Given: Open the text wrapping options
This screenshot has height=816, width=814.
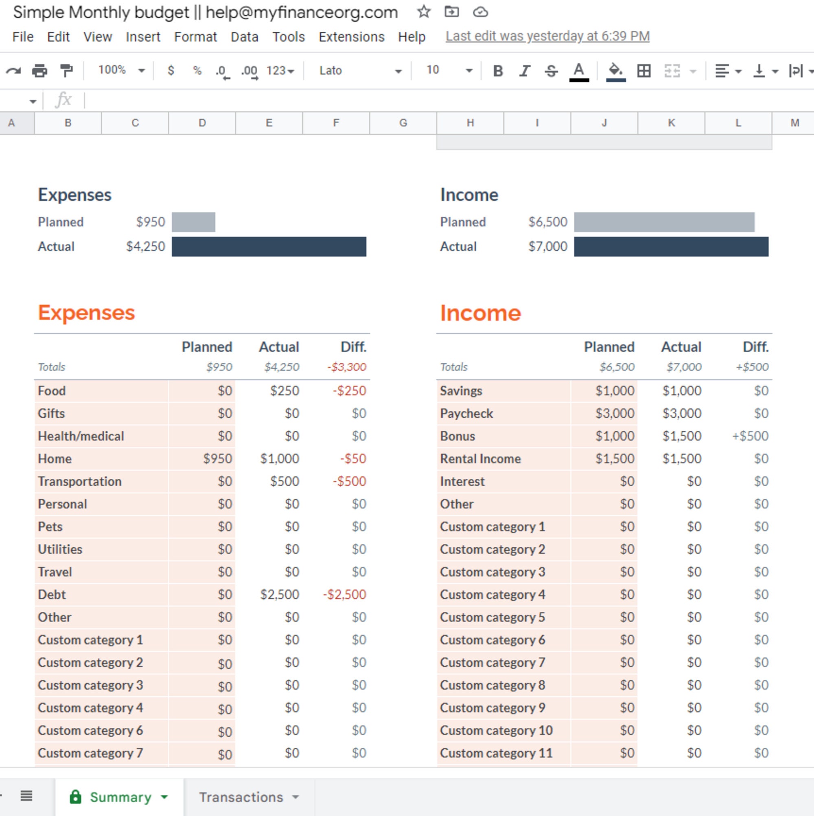Looking at the screenshot, I should [801, 70].
